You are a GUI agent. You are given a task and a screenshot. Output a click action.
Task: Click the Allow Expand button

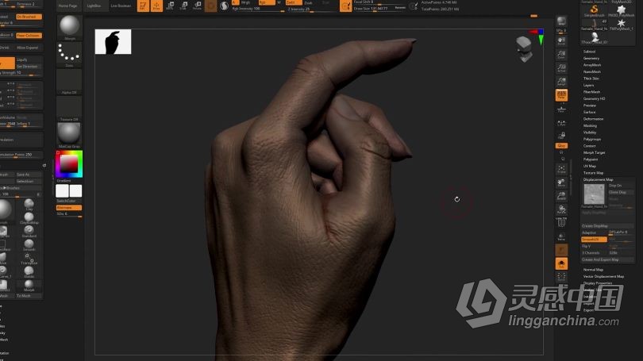click(29, 48)
